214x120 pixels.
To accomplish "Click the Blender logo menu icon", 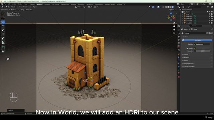I will (2, 4).
